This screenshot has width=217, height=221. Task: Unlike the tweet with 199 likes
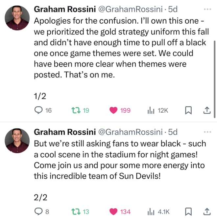120,110
